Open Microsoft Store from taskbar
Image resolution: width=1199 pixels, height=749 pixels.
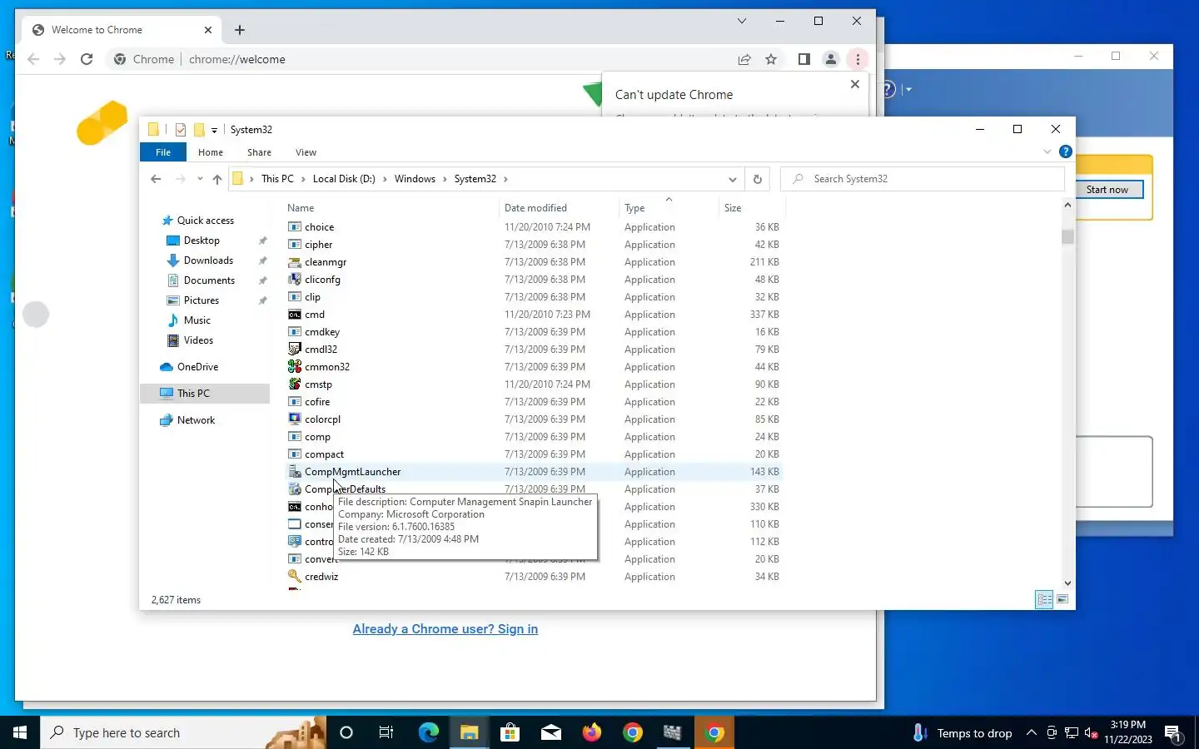pyautogui.click(x=510, y=732)
